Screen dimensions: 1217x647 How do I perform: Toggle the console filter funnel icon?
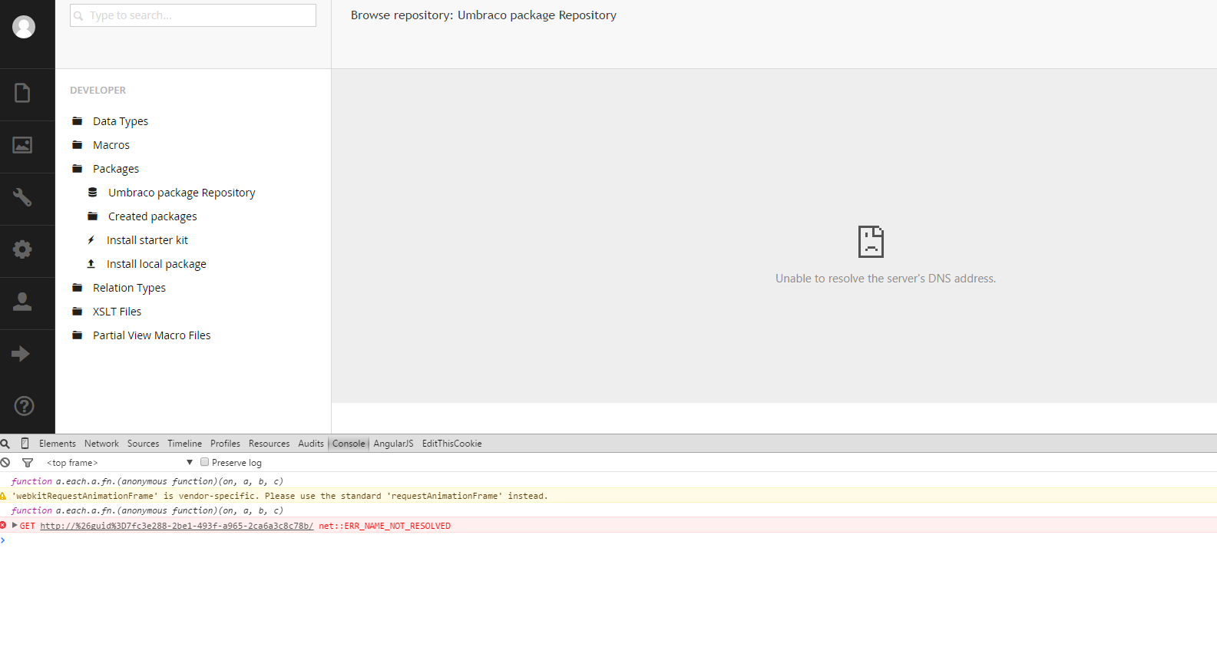pos(28,463)
